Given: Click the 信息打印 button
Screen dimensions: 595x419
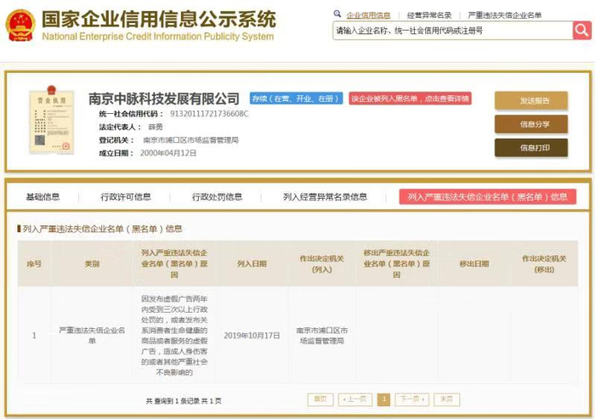Looking at the screenshot, I should click(x=531, y=148).
